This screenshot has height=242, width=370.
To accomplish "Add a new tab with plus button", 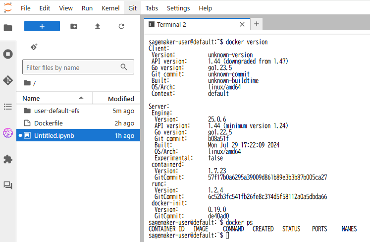I will (257, 24).
